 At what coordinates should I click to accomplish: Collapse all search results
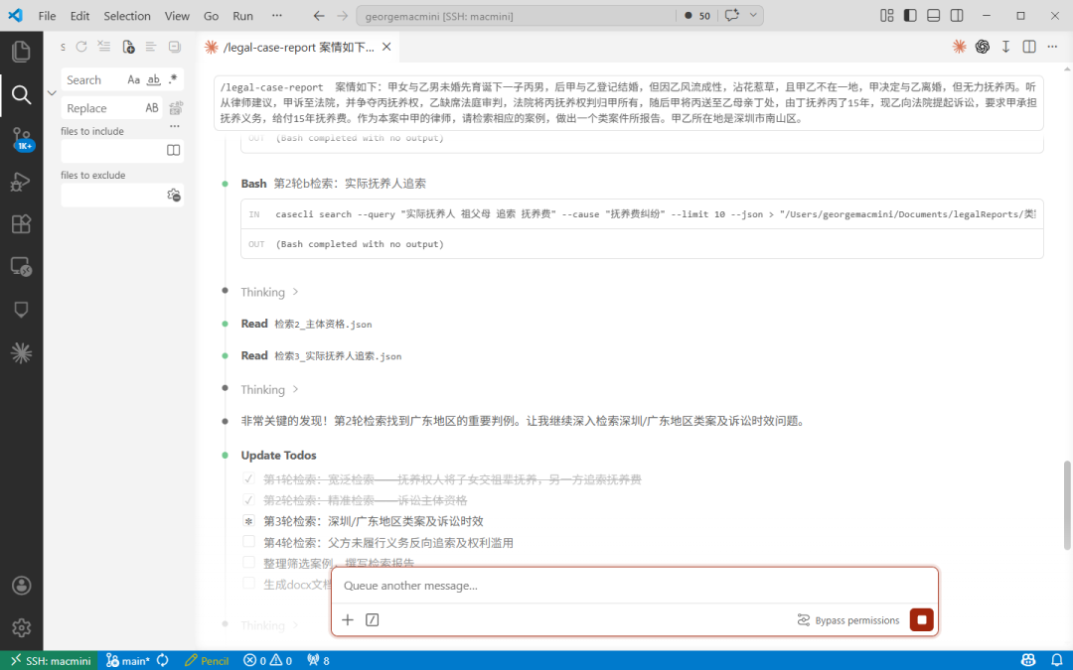pos(175,47)
